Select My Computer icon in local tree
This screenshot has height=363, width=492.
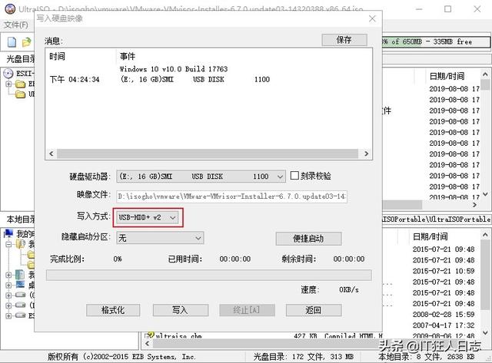(x=8, y=233)
